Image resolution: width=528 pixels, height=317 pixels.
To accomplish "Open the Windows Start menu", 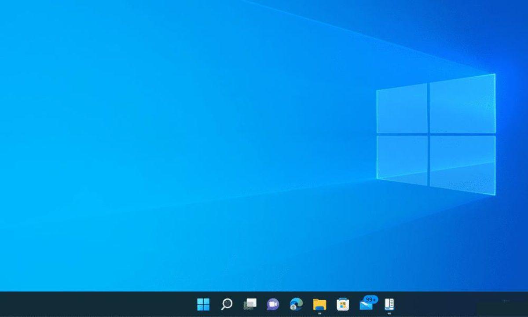I will tap(203, 304).
